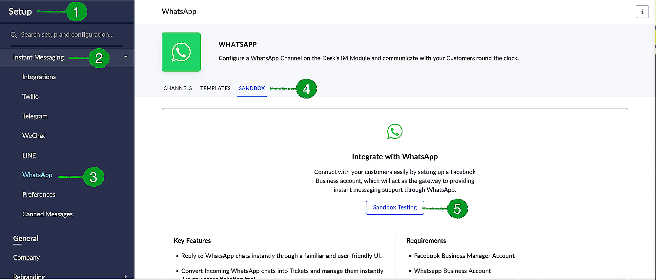Switch to the Channels tab
The width and height of the screenshot is (656, 280).
point(178,88)
